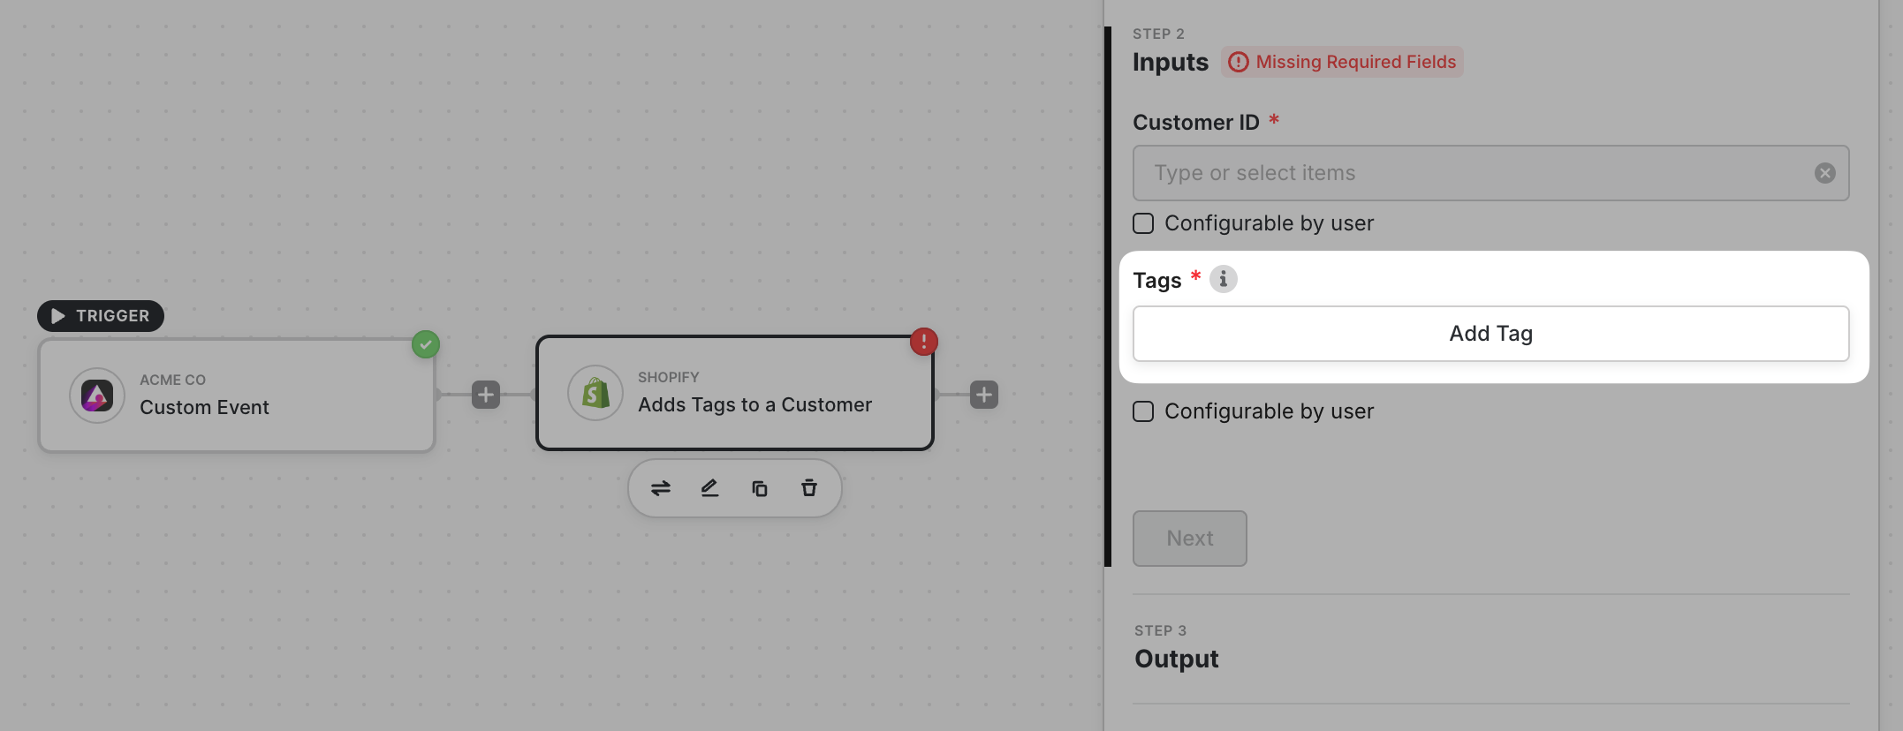Check Configurable by user below Tags
The height and width of the screenshot is (731, 1903).
pyautogui.click(x=1143, y=411)
